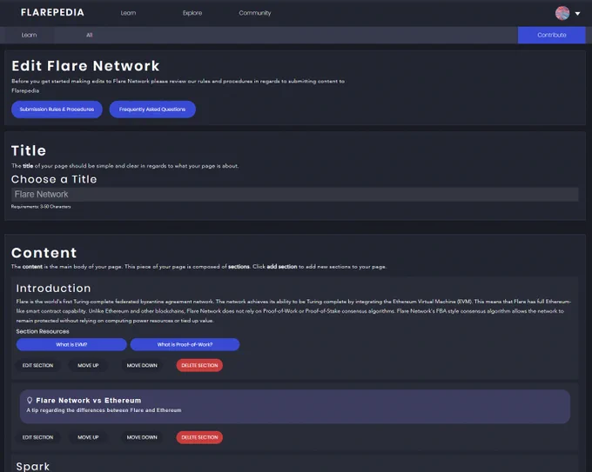Click the Section Resources label
Image resolution: width=592 pixels, height=472 pixels.
point(43,331)
